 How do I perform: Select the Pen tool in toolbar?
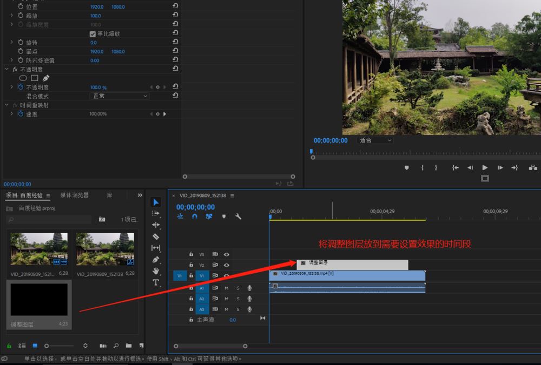point(156,260)
